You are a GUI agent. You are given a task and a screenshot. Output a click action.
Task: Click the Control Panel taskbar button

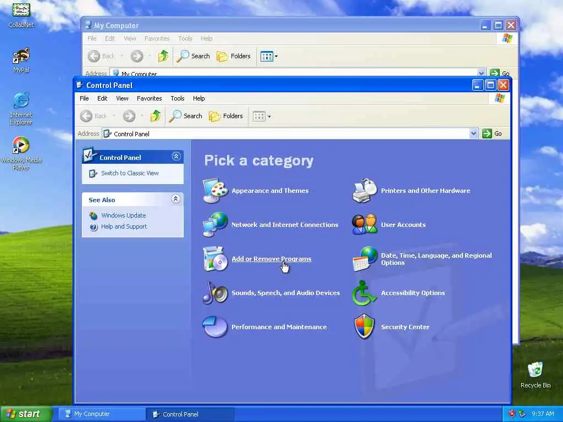click(190, 414)
